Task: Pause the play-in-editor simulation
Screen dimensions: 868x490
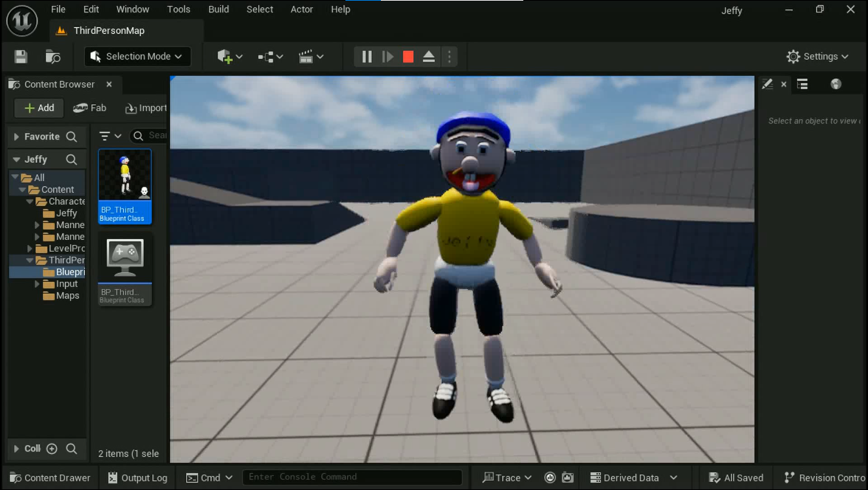Action: [x=366, y=57]
